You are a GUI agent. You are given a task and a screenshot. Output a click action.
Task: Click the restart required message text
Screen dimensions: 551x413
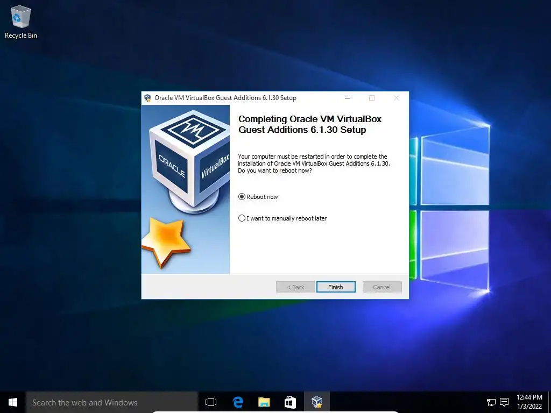point(314,163)
